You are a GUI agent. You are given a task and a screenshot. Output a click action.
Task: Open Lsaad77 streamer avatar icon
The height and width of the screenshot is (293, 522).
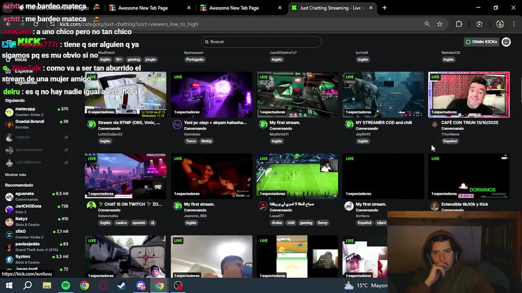[x=263, y=206]
